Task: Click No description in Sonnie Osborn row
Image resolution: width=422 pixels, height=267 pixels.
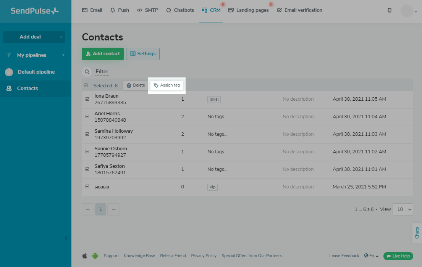Action: click(x=298, y=152)
